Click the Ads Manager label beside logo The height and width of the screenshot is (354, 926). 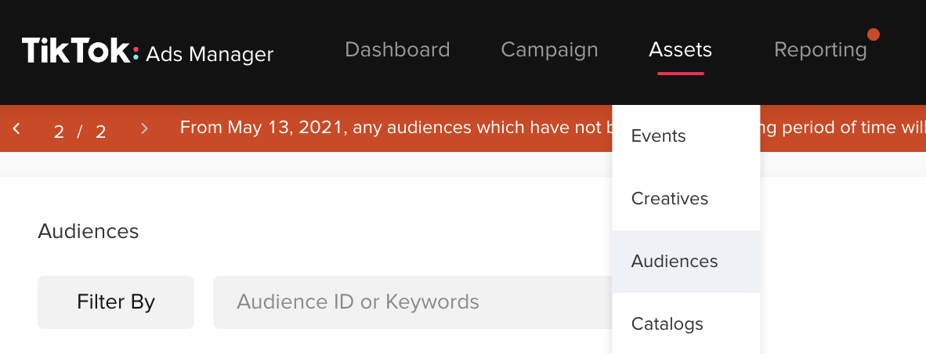210,54
